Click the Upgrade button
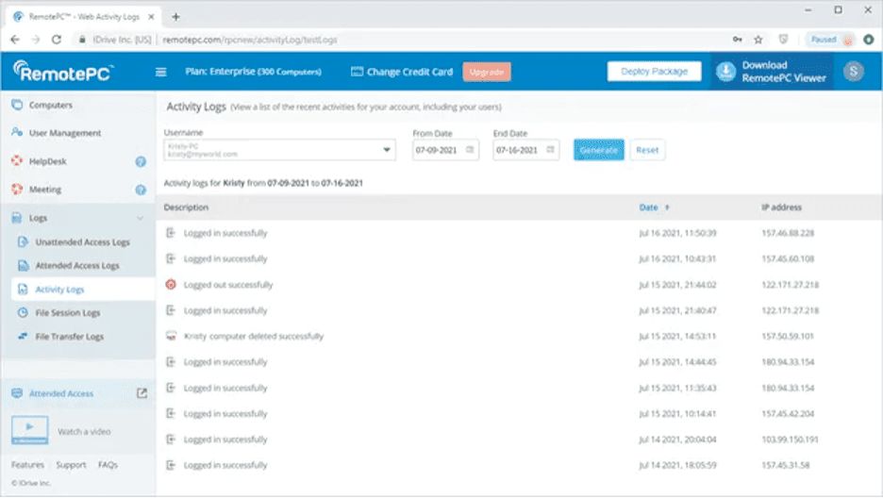Viewport: 883px width, 498px height. point(487,72)
